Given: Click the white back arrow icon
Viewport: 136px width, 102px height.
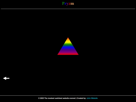Looking at the screenshot, I should click(6, 78).
